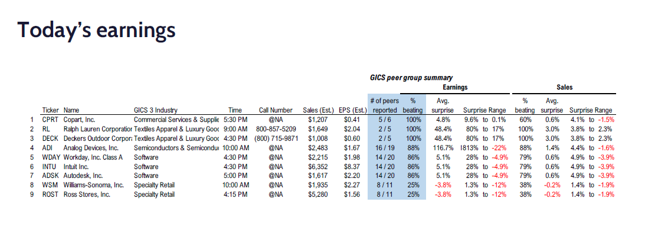
Task: Click the CPRT ticker cell
Action: tap(50, 120)
